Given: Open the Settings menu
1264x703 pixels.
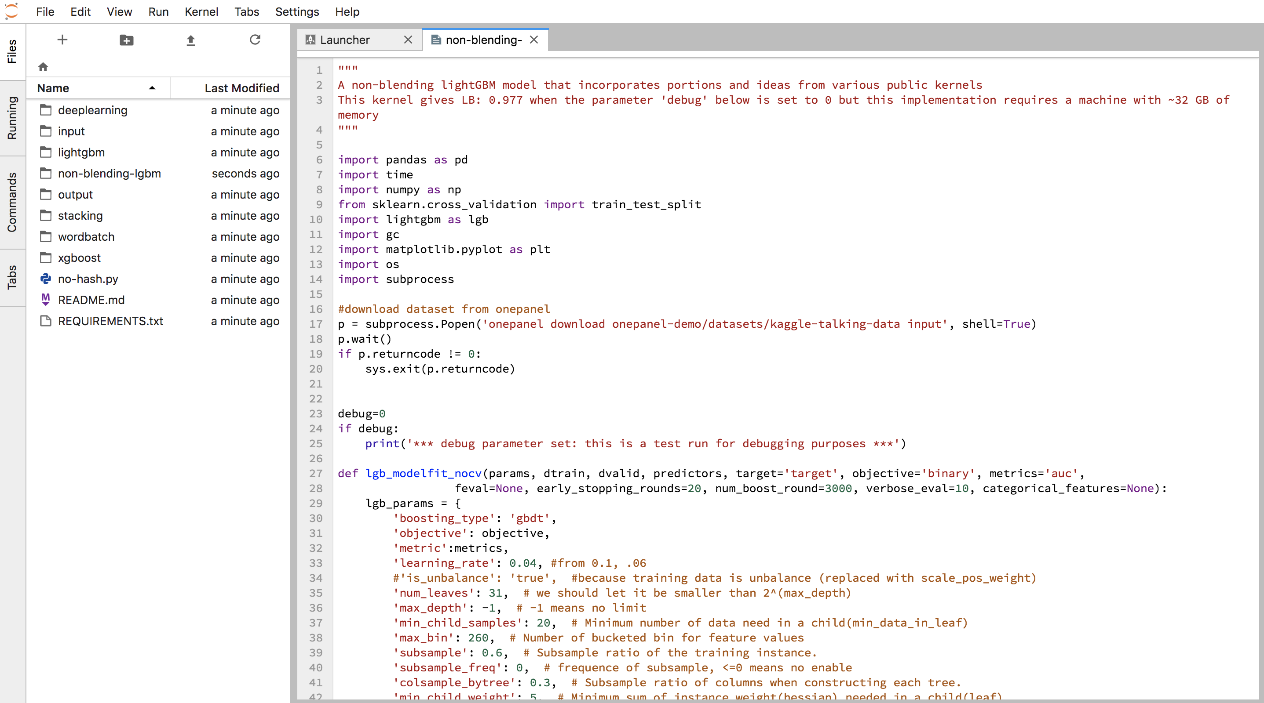Looking at the screenshot, I should (x=297, y=12).
